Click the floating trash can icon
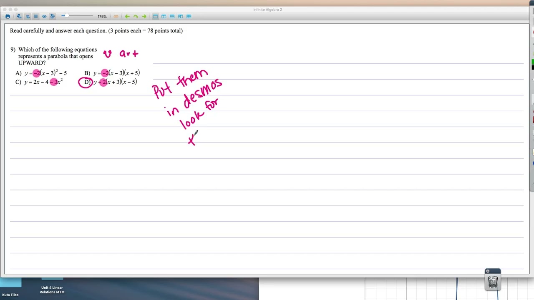The width and height of the screenshot is (534, 300). coord(493,282)
